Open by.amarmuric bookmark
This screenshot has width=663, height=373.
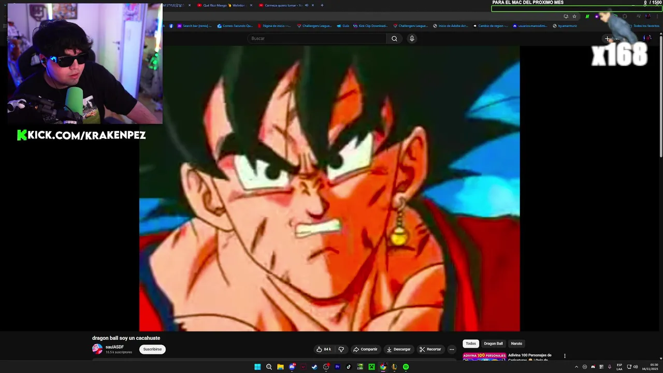point(565,26)
